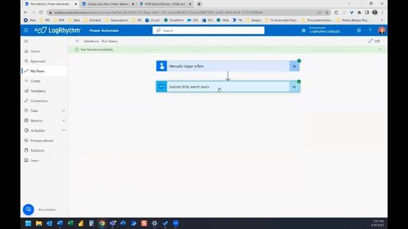Expand Execute SOSL search query step

[228, 87]
